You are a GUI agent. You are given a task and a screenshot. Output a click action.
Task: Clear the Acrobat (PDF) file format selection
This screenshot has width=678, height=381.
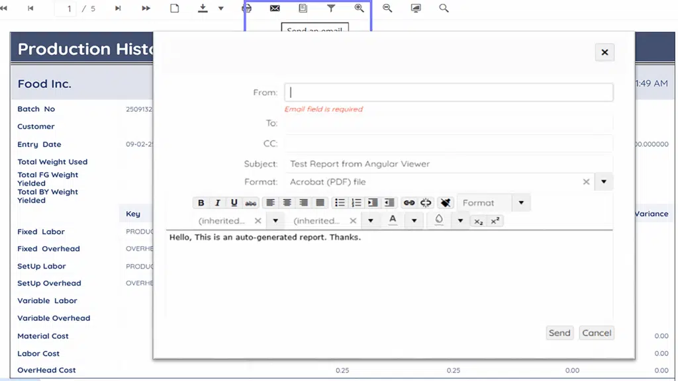click(587, 182)
